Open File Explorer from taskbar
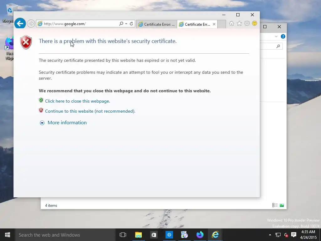Viewport: 321px width, 241px height. (x=138, y=235)
